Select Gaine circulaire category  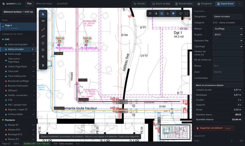point(18,49)
